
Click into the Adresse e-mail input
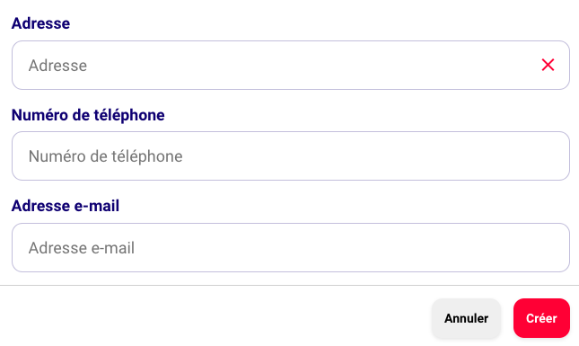[x=291, y=248]
